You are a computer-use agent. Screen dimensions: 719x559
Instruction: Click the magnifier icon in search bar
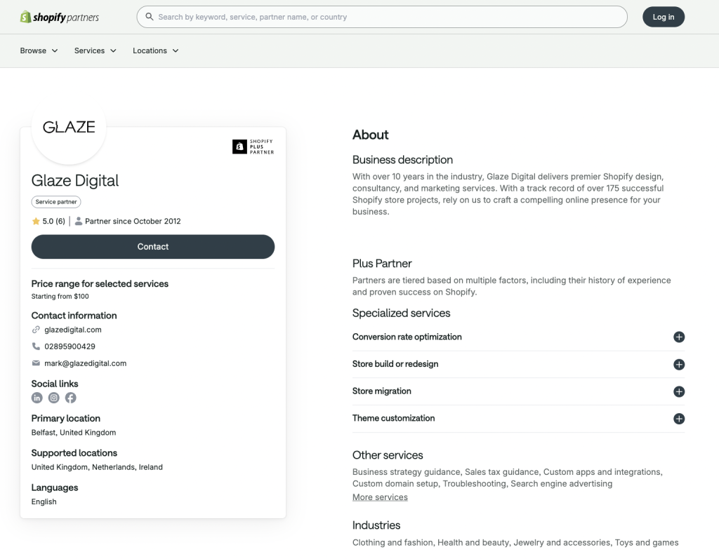coord(150,17)
